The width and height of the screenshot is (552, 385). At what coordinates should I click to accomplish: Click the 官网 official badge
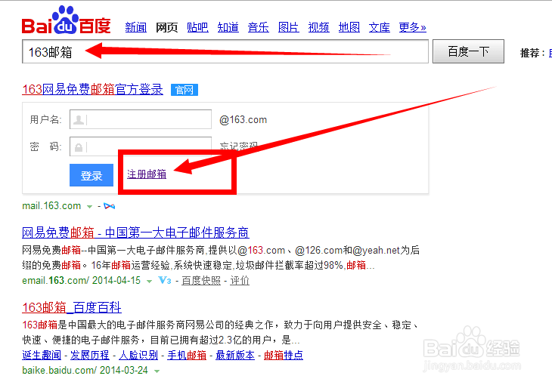[185, 90]
